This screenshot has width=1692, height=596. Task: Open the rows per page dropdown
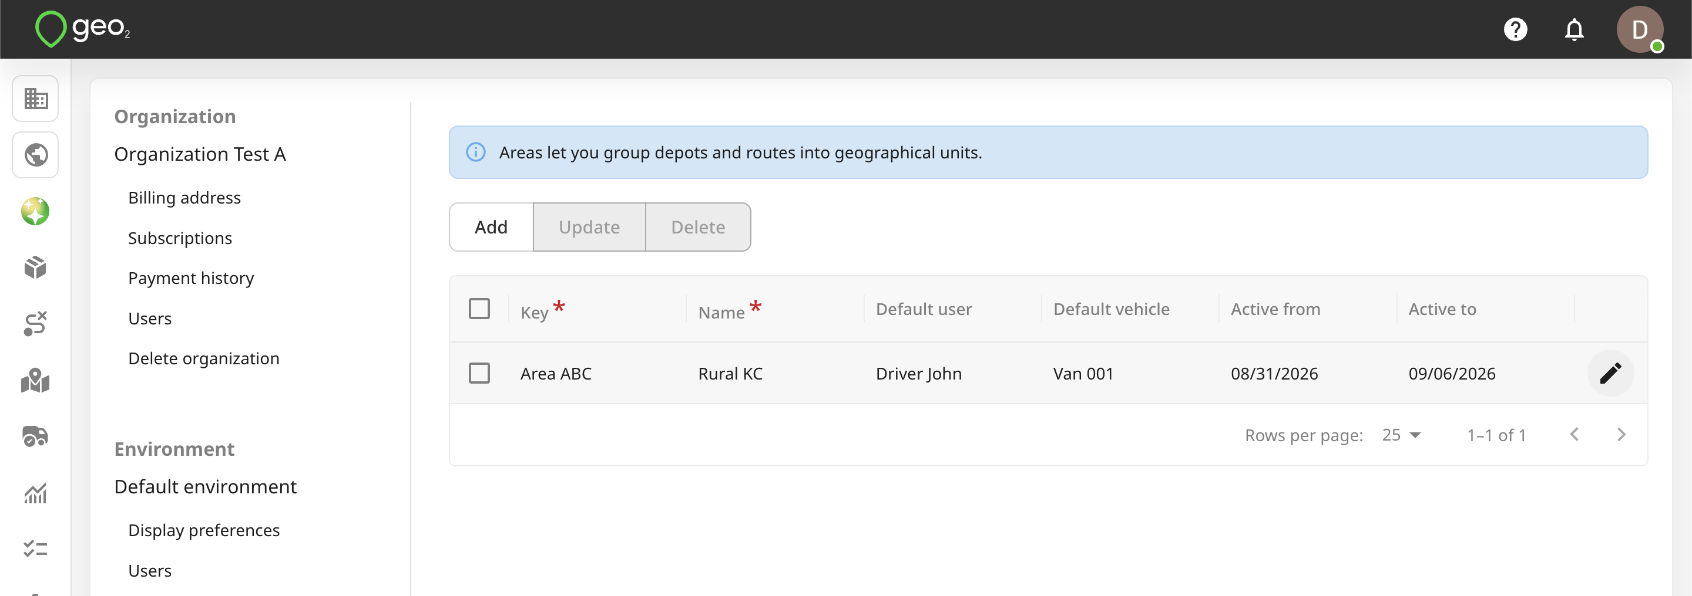click(1401, 435)
